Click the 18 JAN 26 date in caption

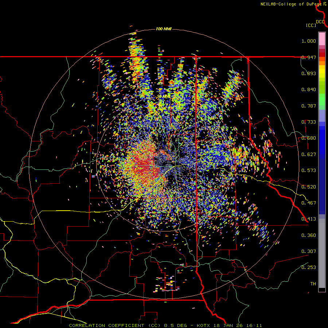pos(229,325)
